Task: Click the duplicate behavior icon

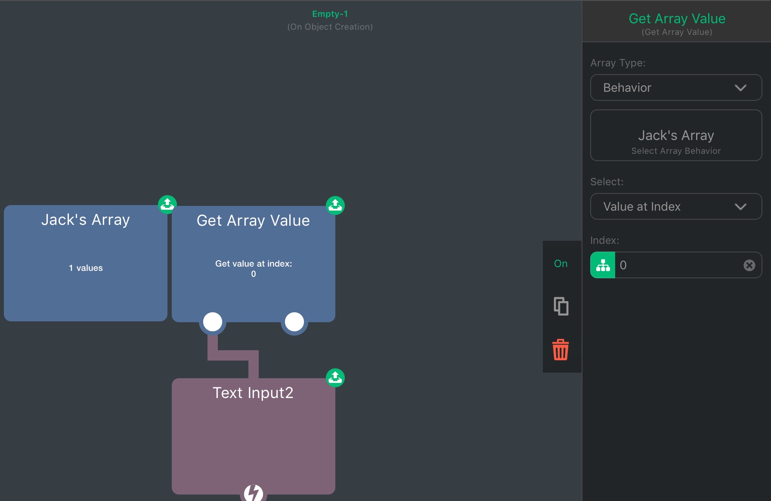Action: 561,306
